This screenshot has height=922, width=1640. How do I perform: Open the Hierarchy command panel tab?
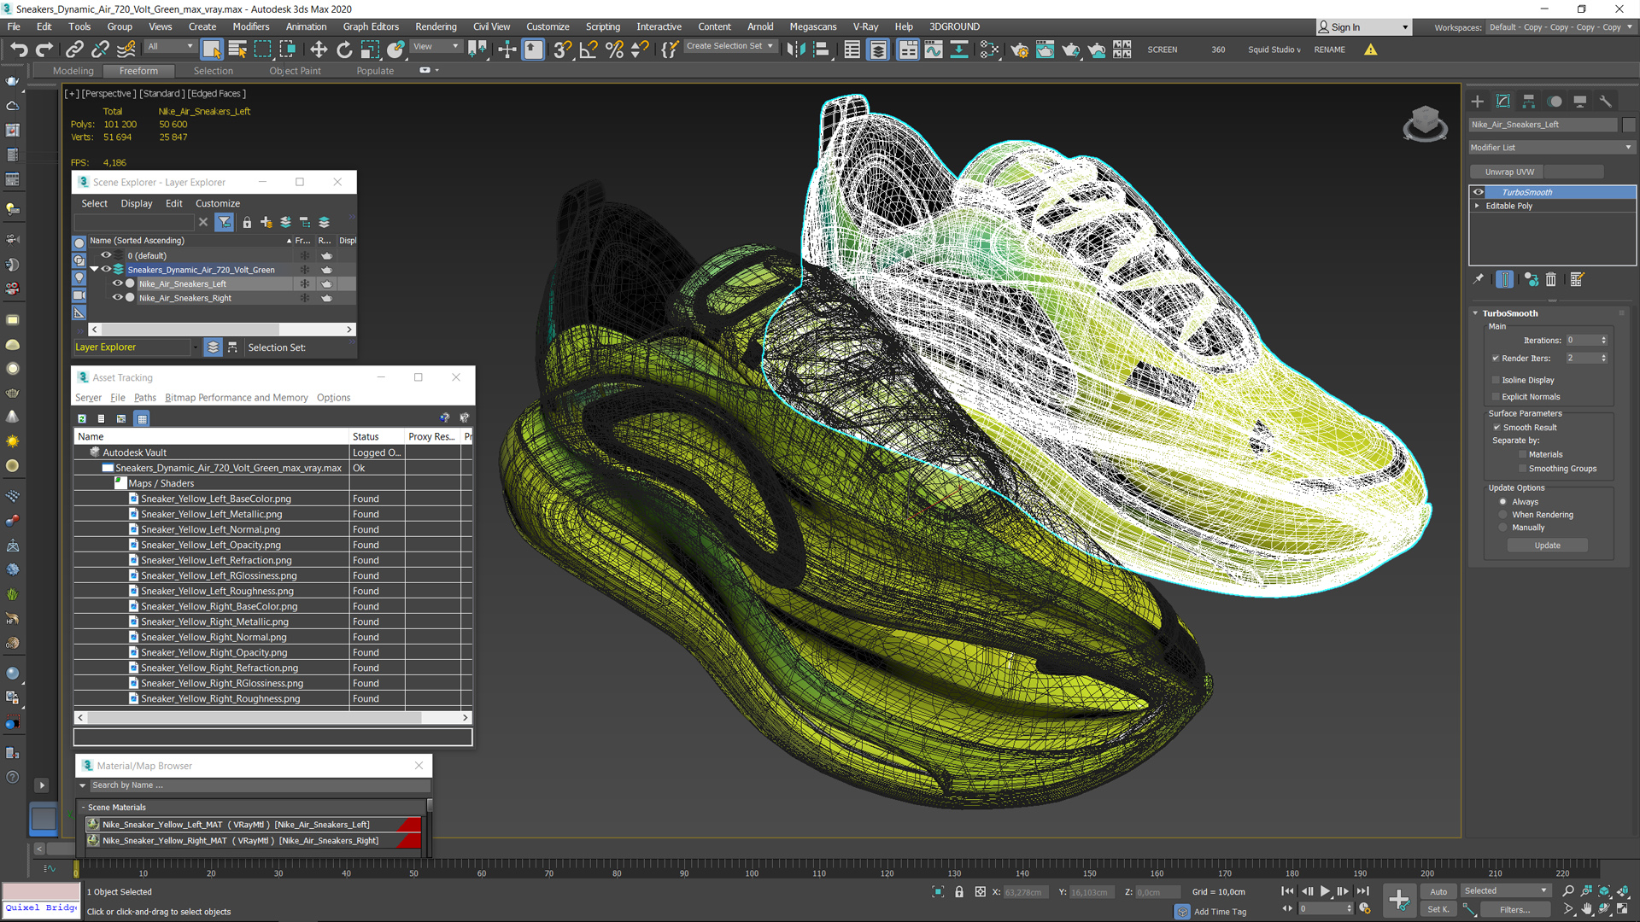pyautogui.click(x=1529, y=101)
